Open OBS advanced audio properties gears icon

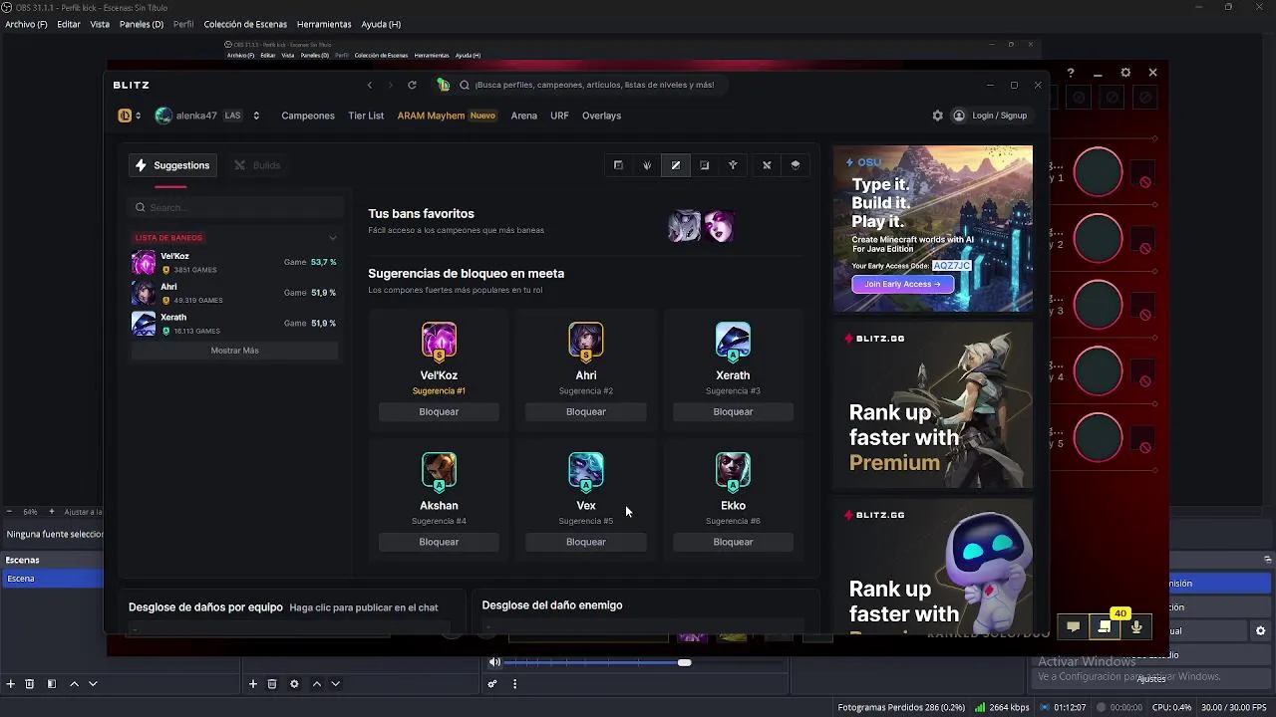point(491,684)
